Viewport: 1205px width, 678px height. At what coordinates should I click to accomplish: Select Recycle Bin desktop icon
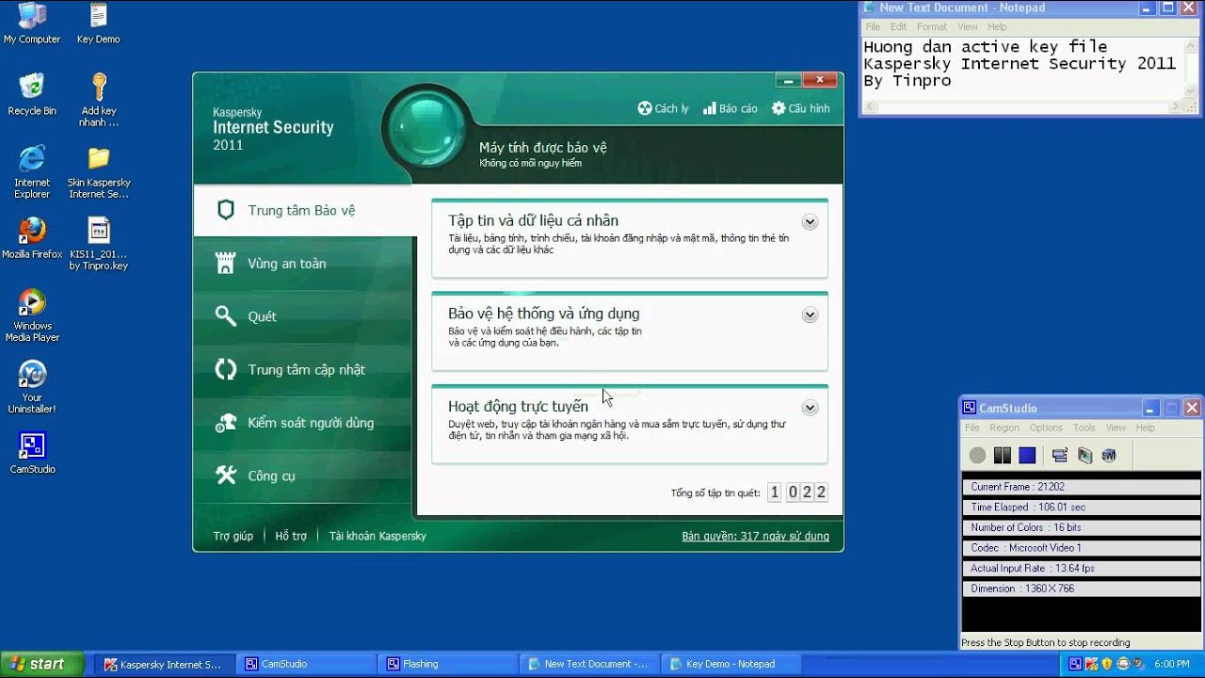[32, 95]
